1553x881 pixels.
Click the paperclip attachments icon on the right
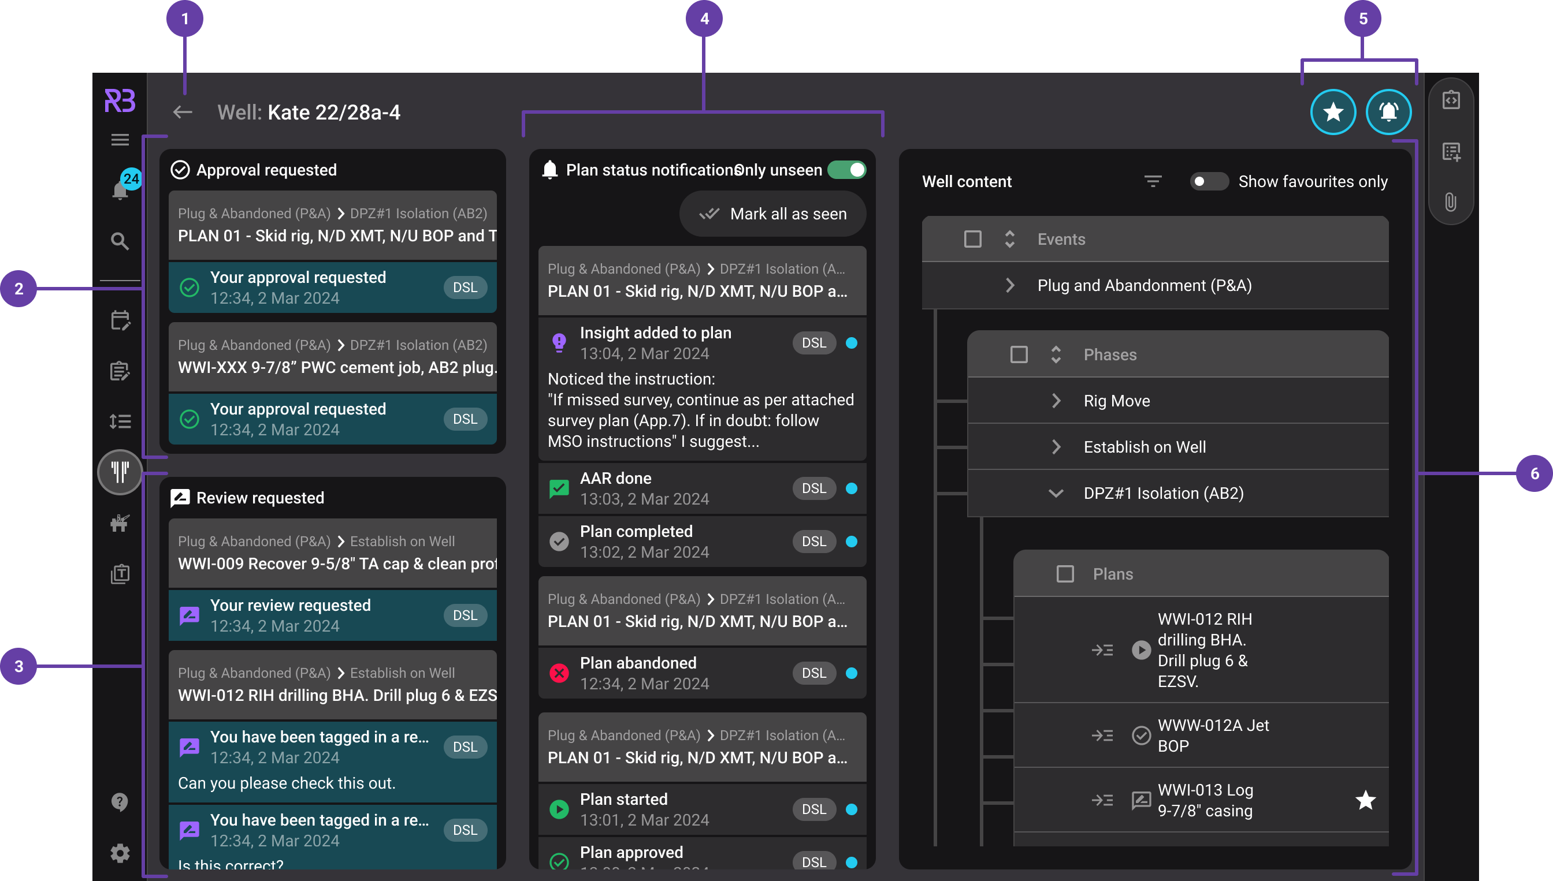coord(1451,204)
